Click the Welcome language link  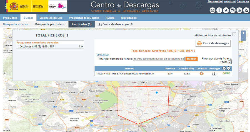229,1
